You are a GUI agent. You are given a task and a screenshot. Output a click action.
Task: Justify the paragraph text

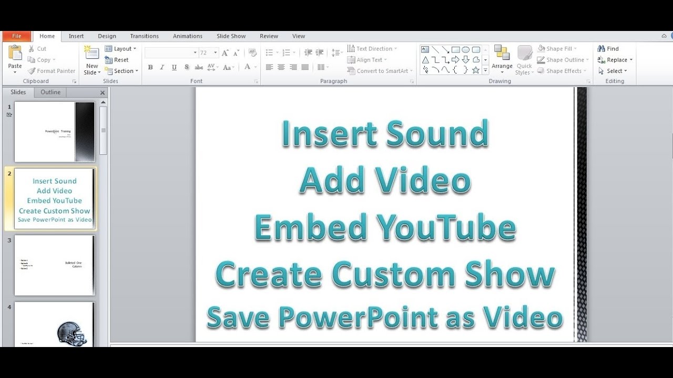click(x=305, y=67)
